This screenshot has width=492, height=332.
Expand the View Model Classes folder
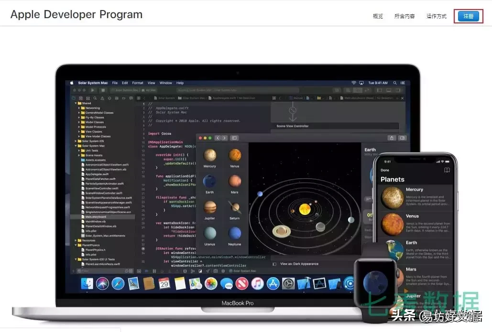click(79, 136)
